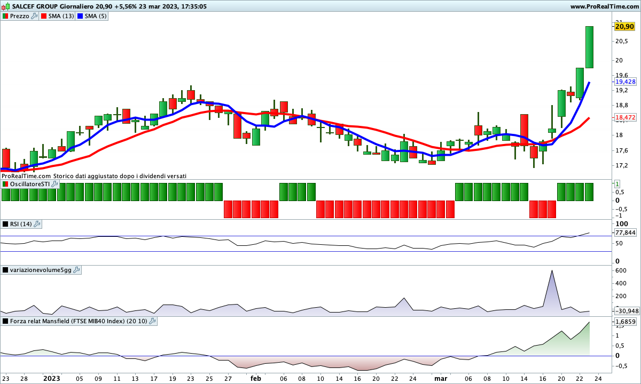Image resolution: width=641 pixels, height=384 pixels.
Task: Click the 77,844 RSI value tag
Action: (x=626, y=233)
